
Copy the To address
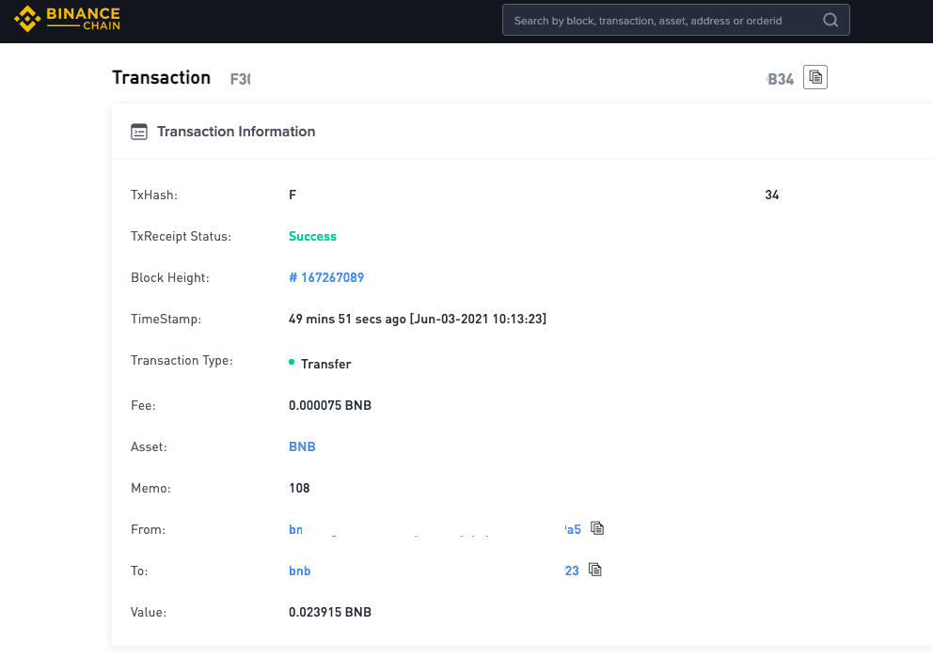(x=595, y=570)
